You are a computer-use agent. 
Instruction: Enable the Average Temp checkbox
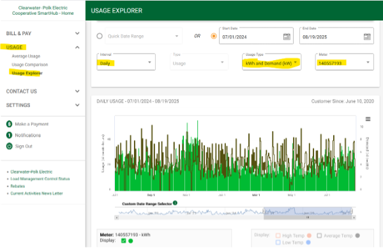point(319,235)
